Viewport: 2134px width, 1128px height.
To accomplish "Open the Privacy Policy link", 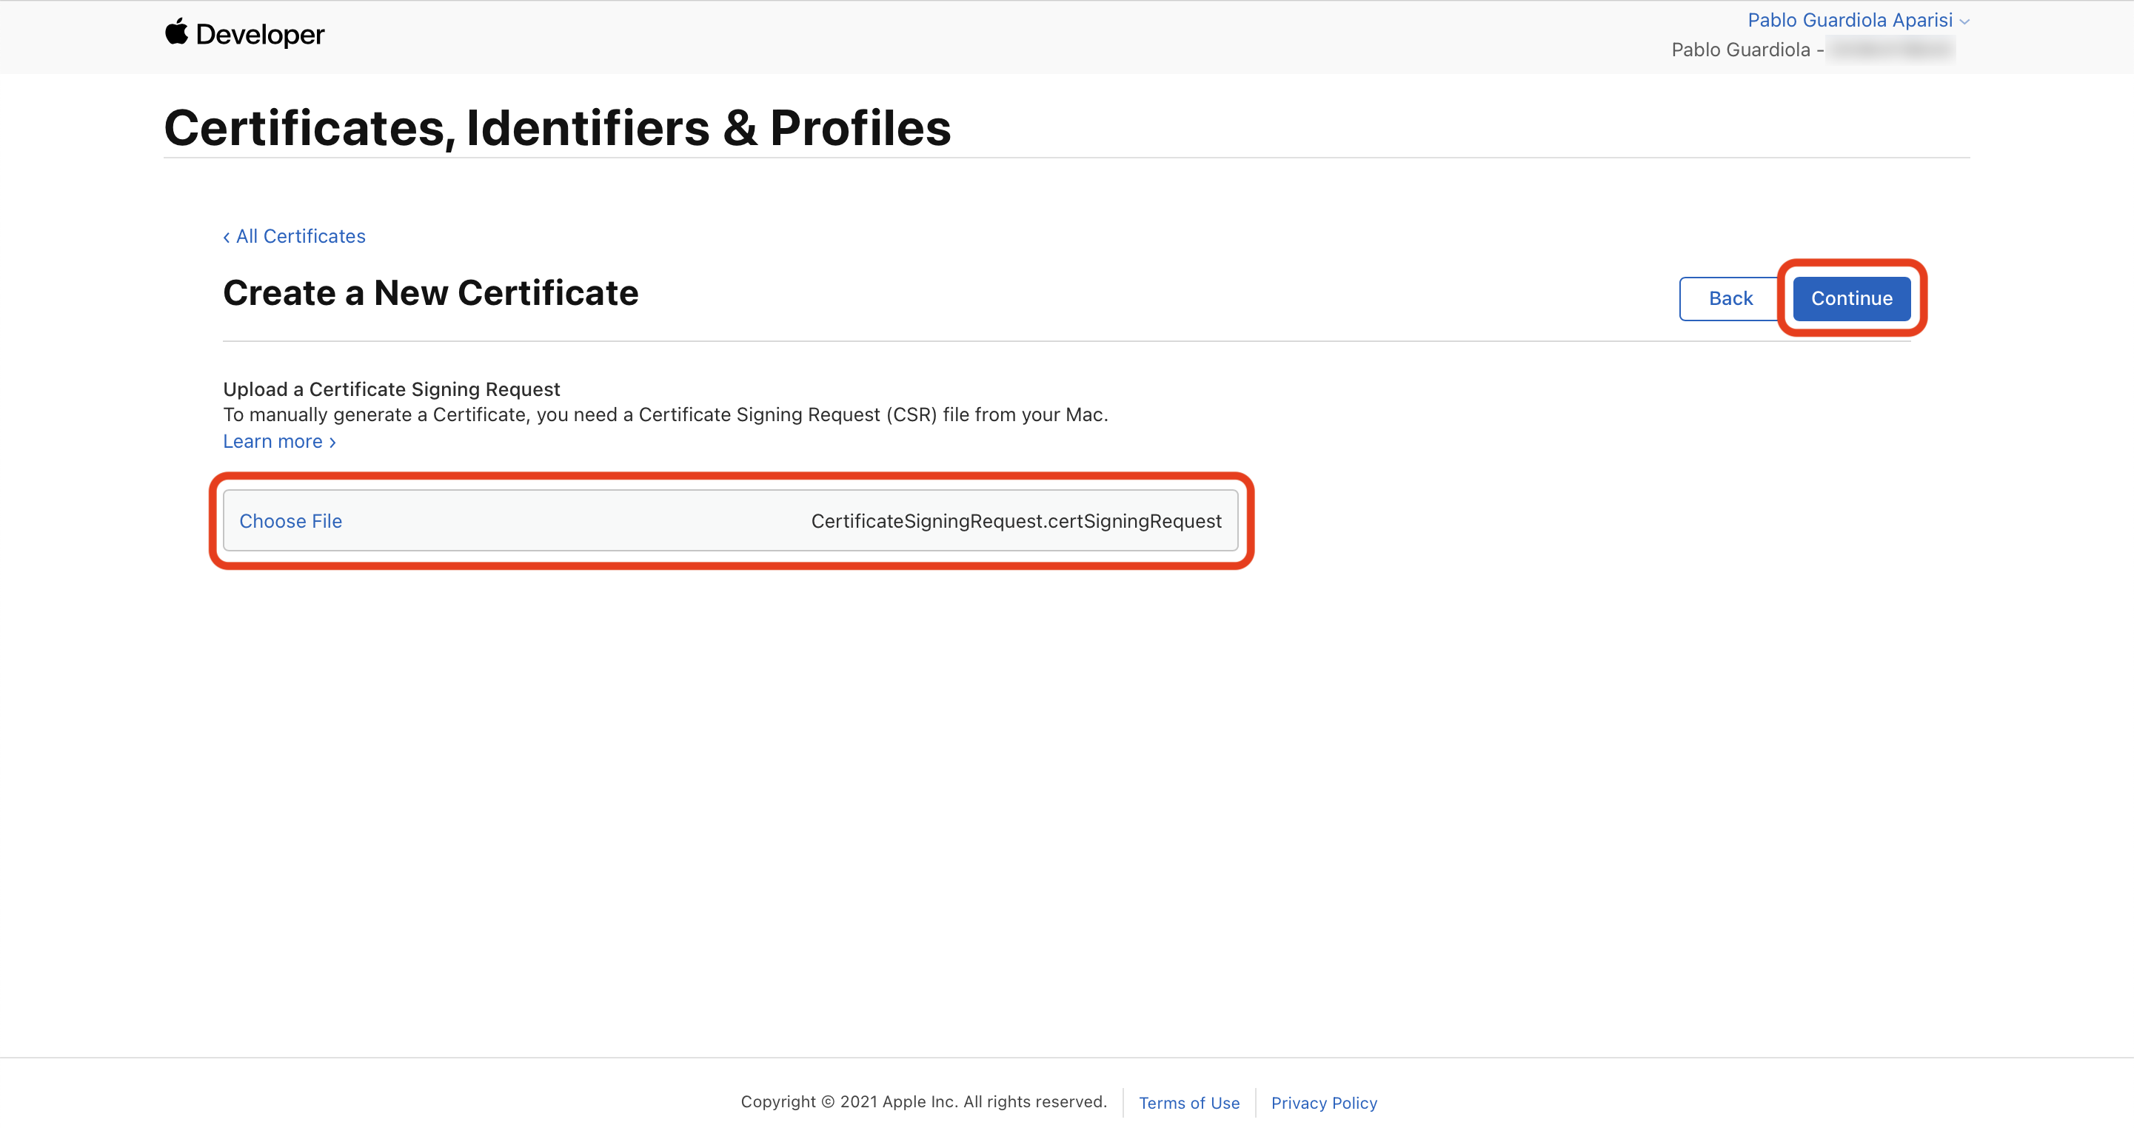I will [1324, 1102].
